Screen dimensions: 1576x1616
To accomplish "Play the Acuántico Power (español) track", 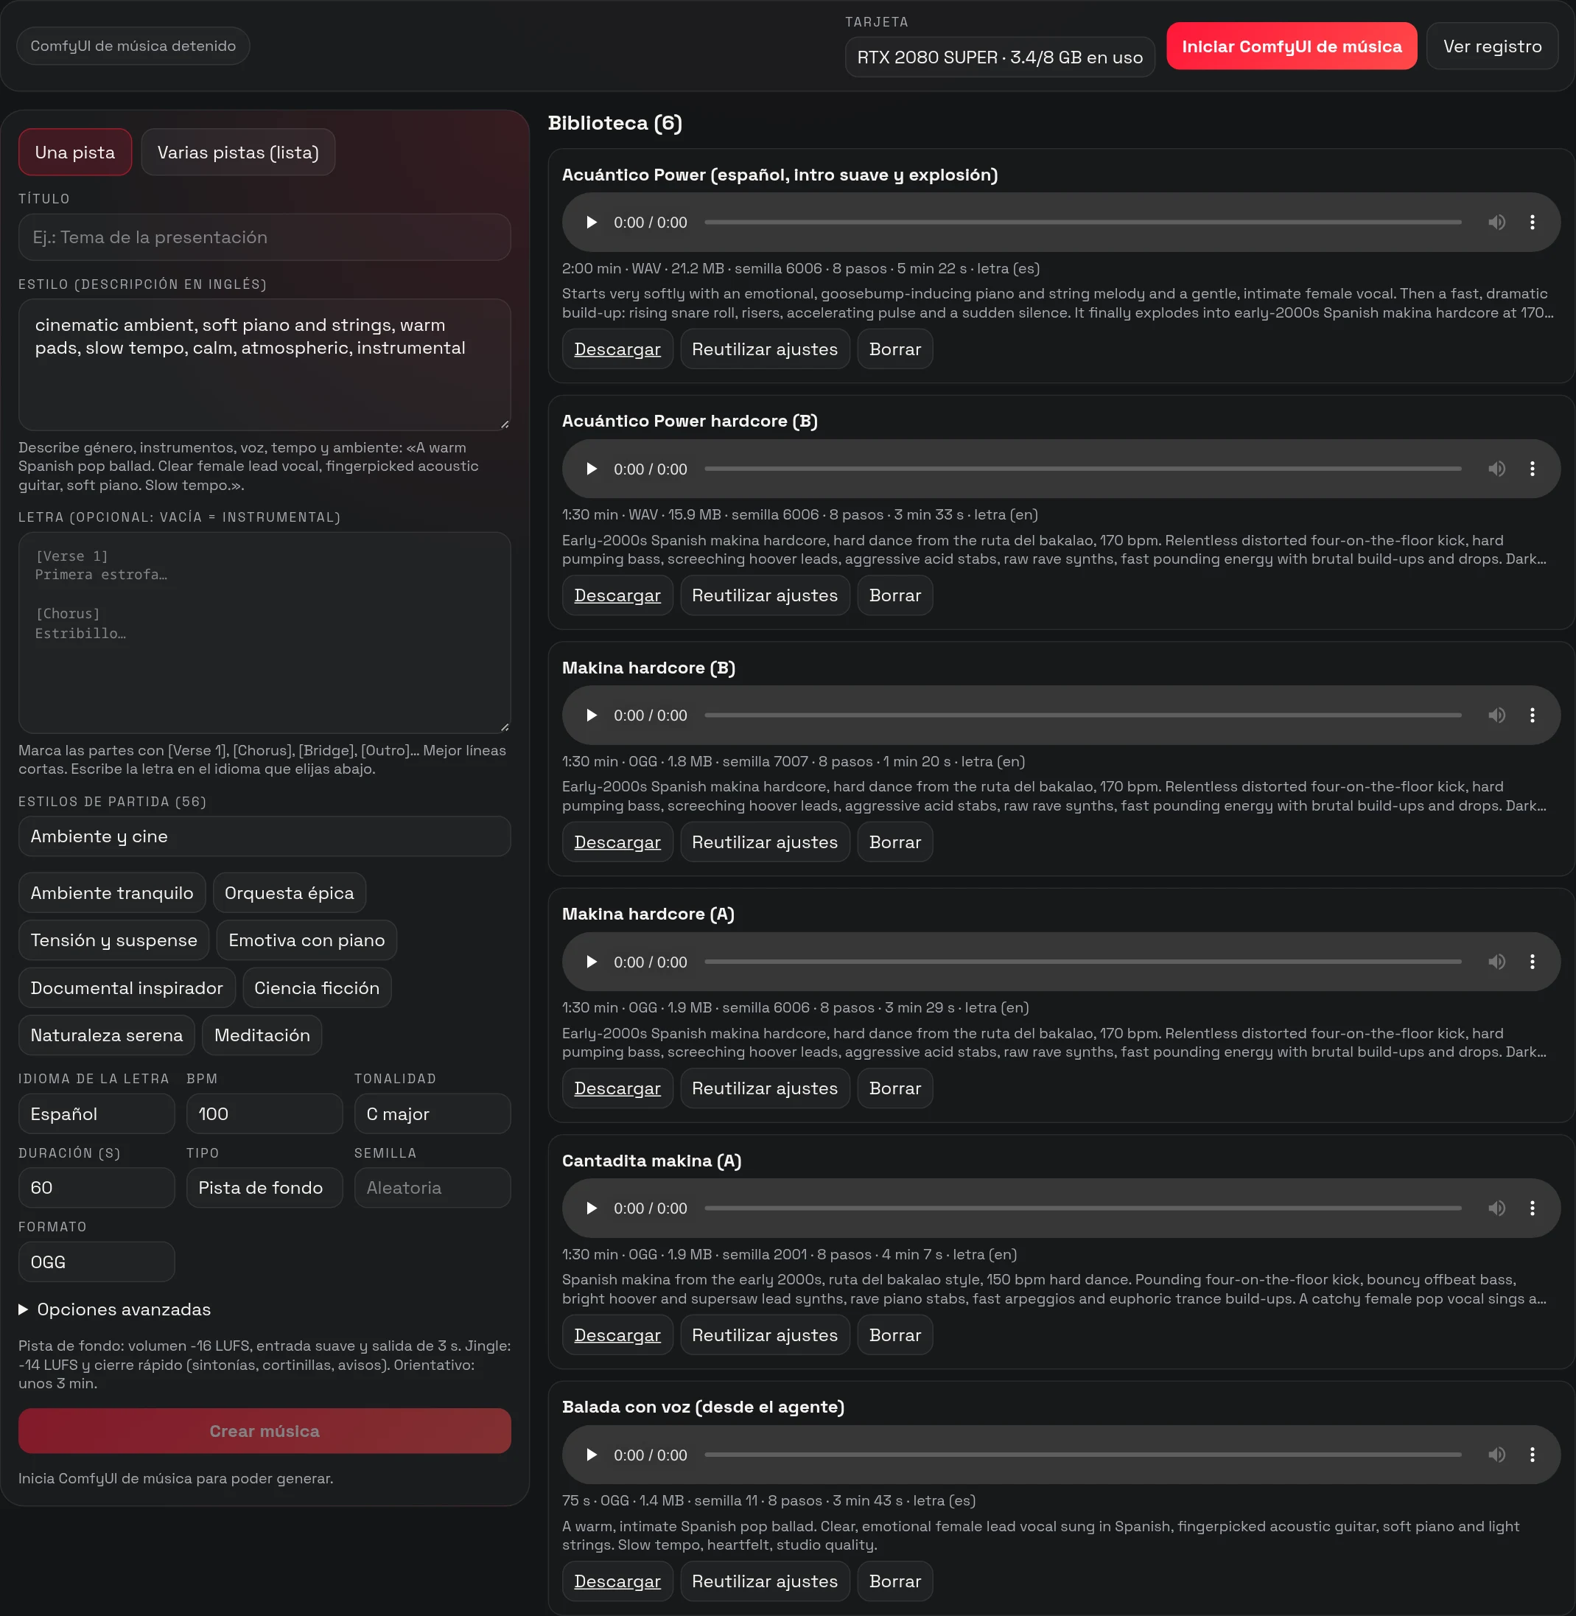I will (591, 222).
